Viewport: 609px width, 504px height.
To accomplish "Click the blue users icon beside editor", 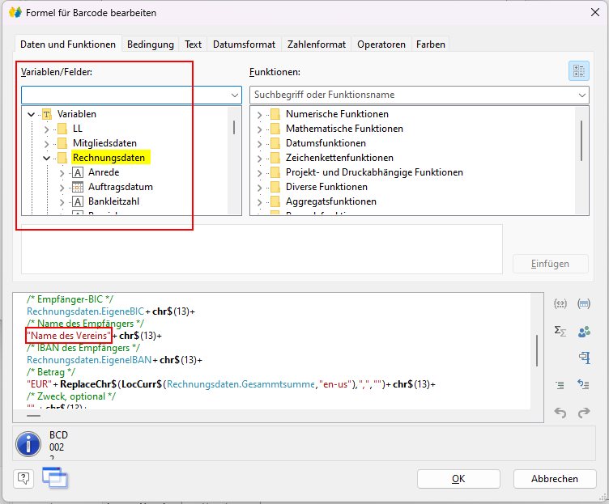I will coord(584,330).
